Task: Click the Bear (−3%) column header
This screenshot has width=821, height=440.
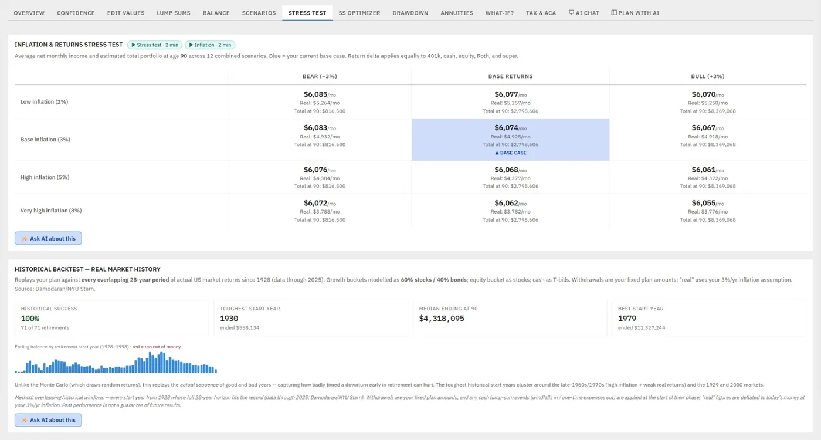Action: point(320,76)
